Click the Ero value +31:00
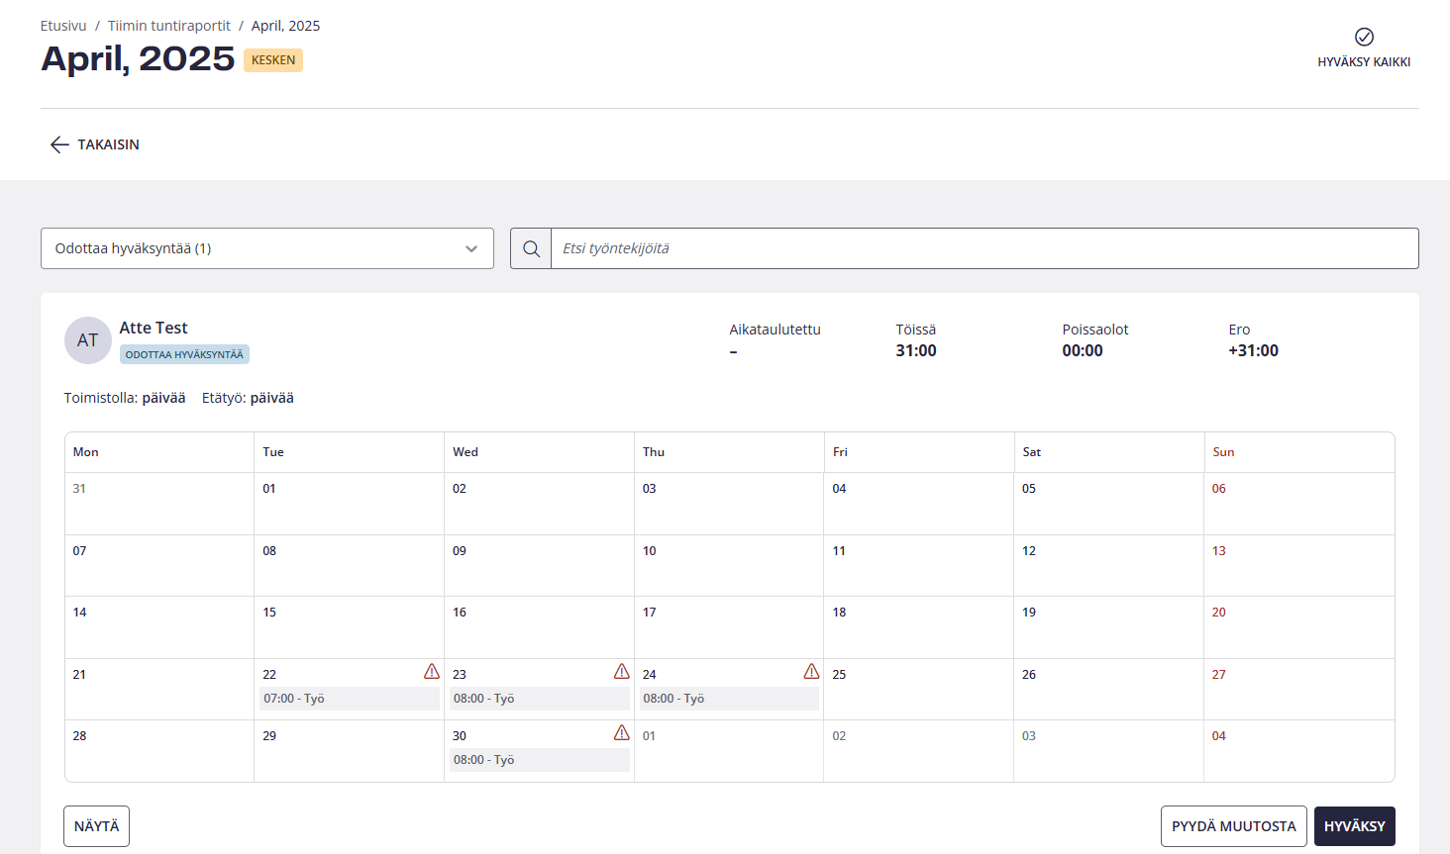Image resolution: width=1450 pixels, height=854 pixels. [1254, 350]
